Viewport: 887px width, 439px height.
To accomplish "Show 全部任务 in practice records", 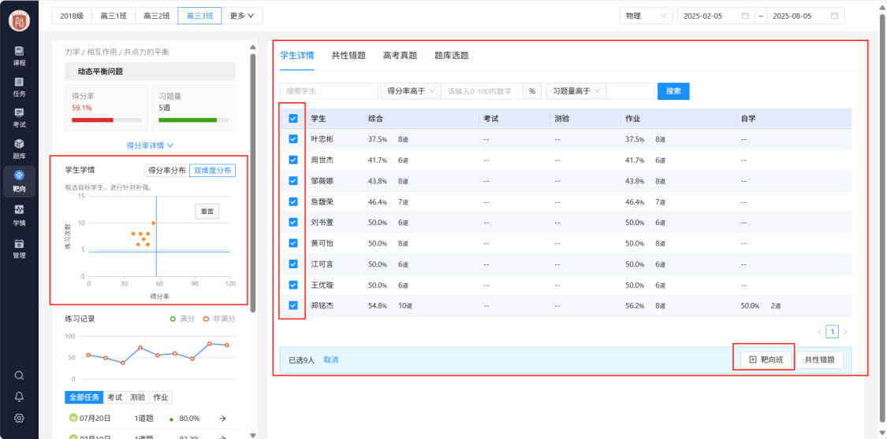I will (x=84, y=397).
